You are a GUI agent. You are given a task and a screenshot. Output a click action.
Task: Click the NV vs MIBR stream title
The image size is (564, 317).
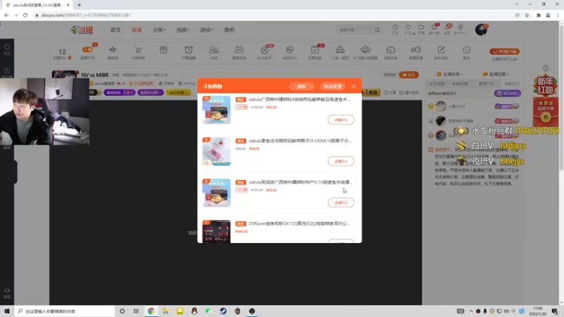[x=94, y=75]
